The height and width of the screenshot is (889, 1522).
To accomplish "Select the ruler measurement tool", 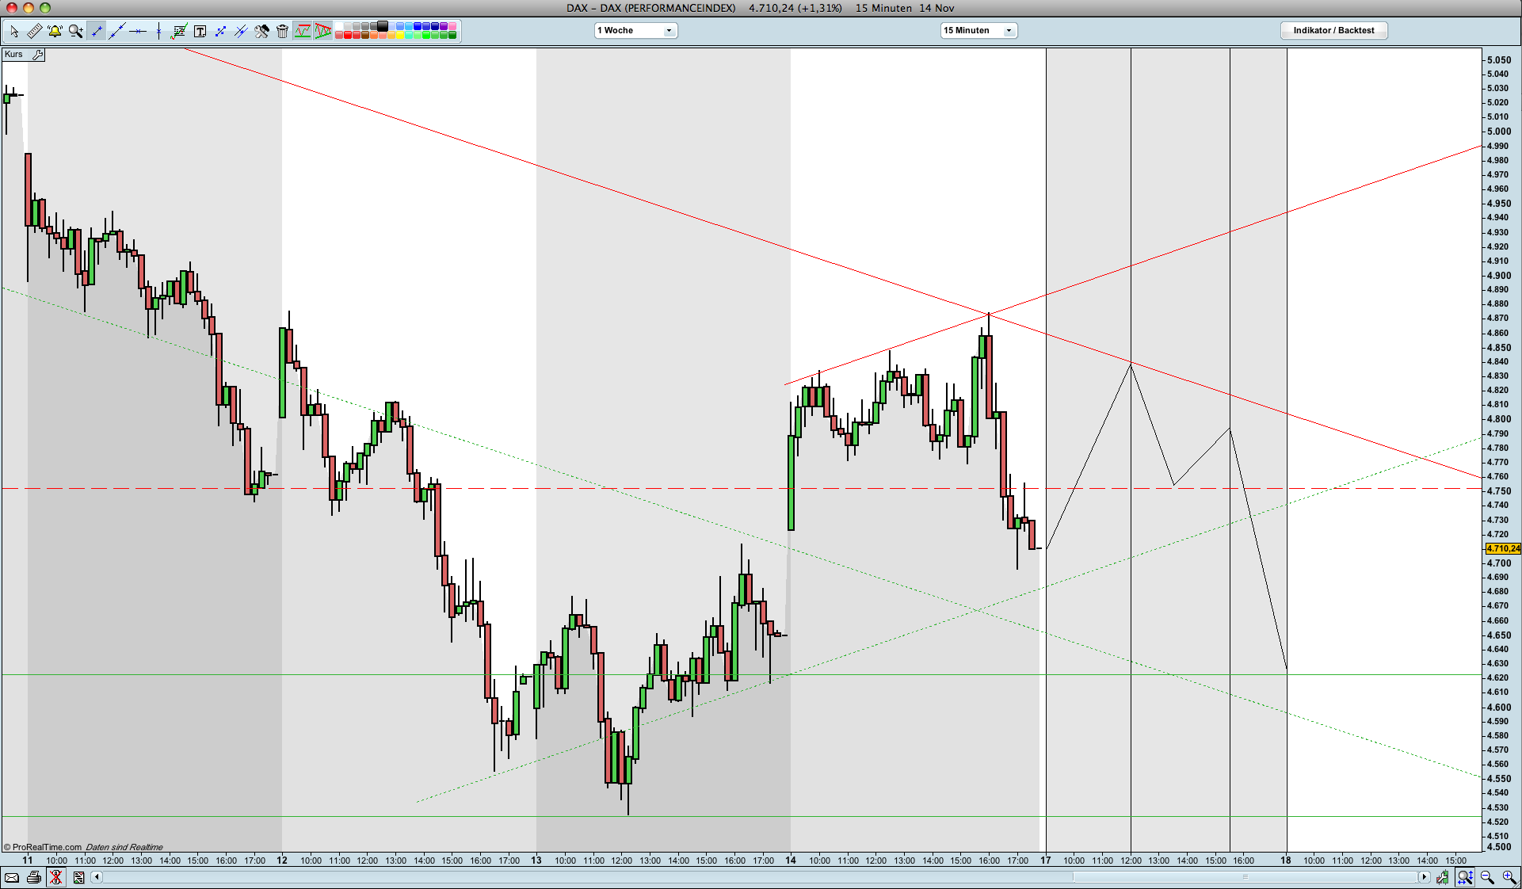I will click(34, 31).
